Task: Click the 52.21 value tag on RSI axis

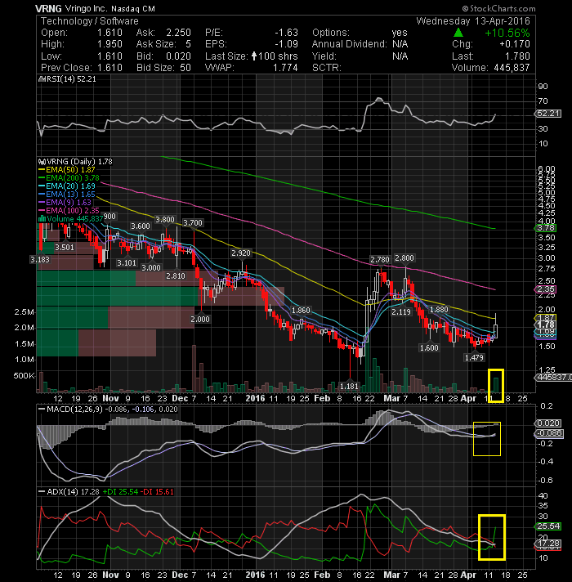Action: [x=549, y=113]
